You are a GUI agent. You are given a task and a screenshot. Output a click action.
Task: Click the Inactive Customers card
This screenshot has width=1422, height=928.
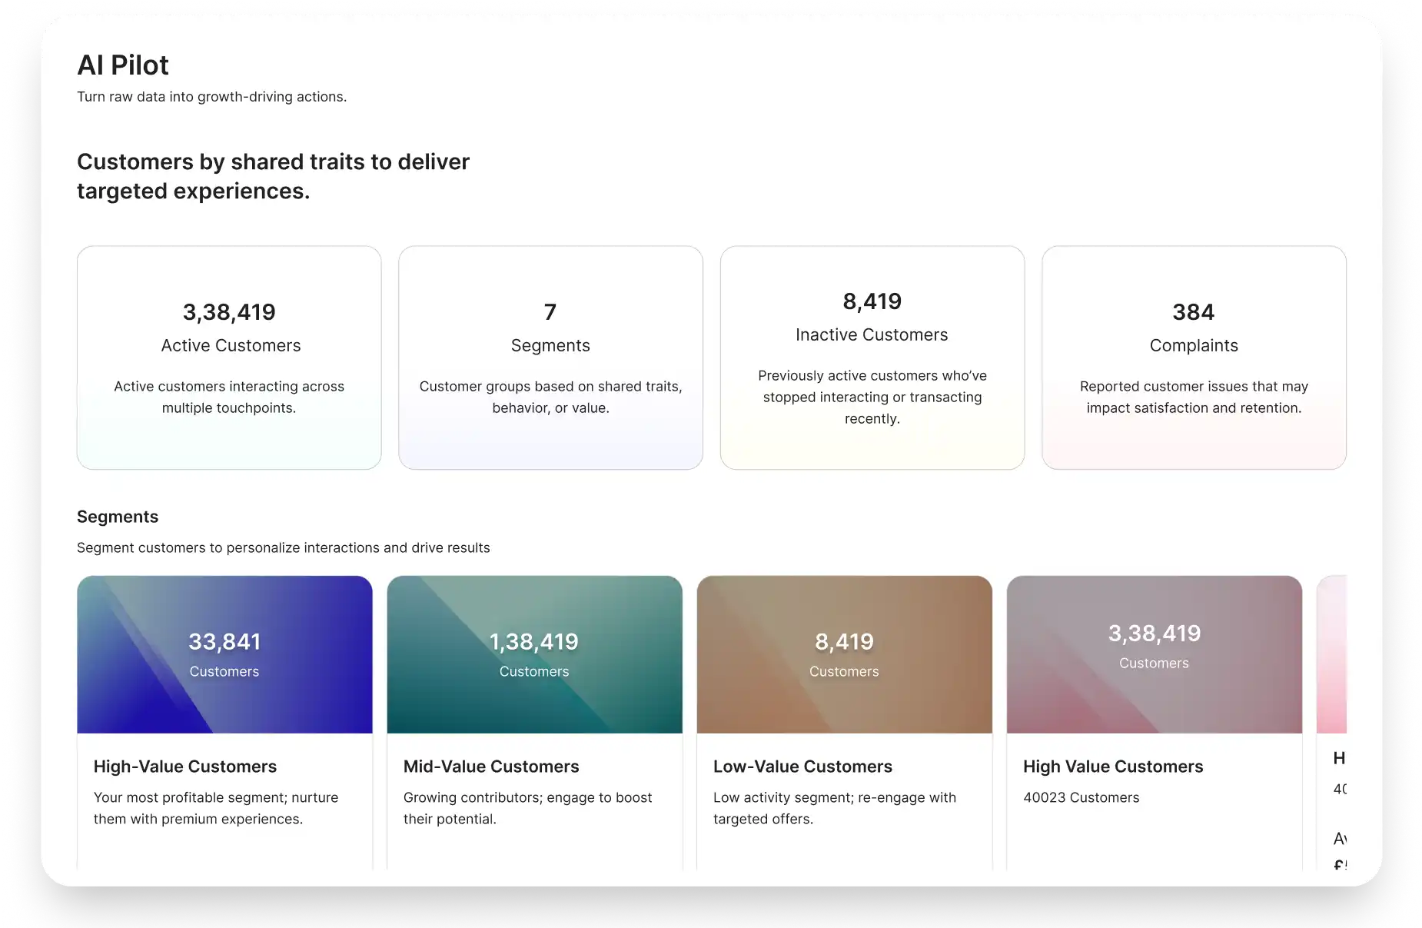872,357
